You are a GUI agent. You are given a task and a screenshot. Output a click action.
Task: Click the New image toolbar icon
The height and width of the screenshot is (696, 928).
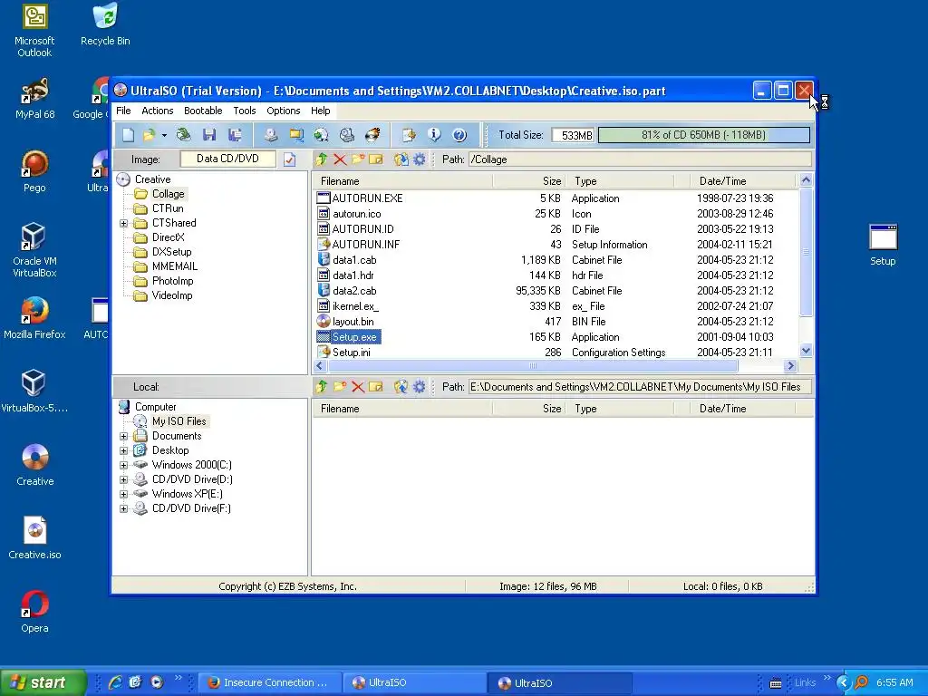[128, 135]
